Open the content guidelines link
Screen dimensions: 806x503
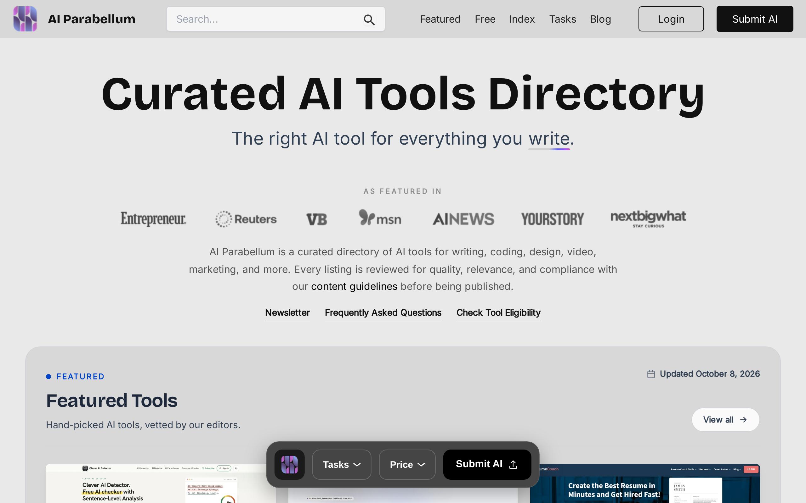[x=354, y=286]
